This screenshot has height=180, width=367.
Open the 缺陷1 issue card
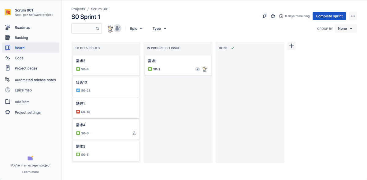(x=106, y=107)
